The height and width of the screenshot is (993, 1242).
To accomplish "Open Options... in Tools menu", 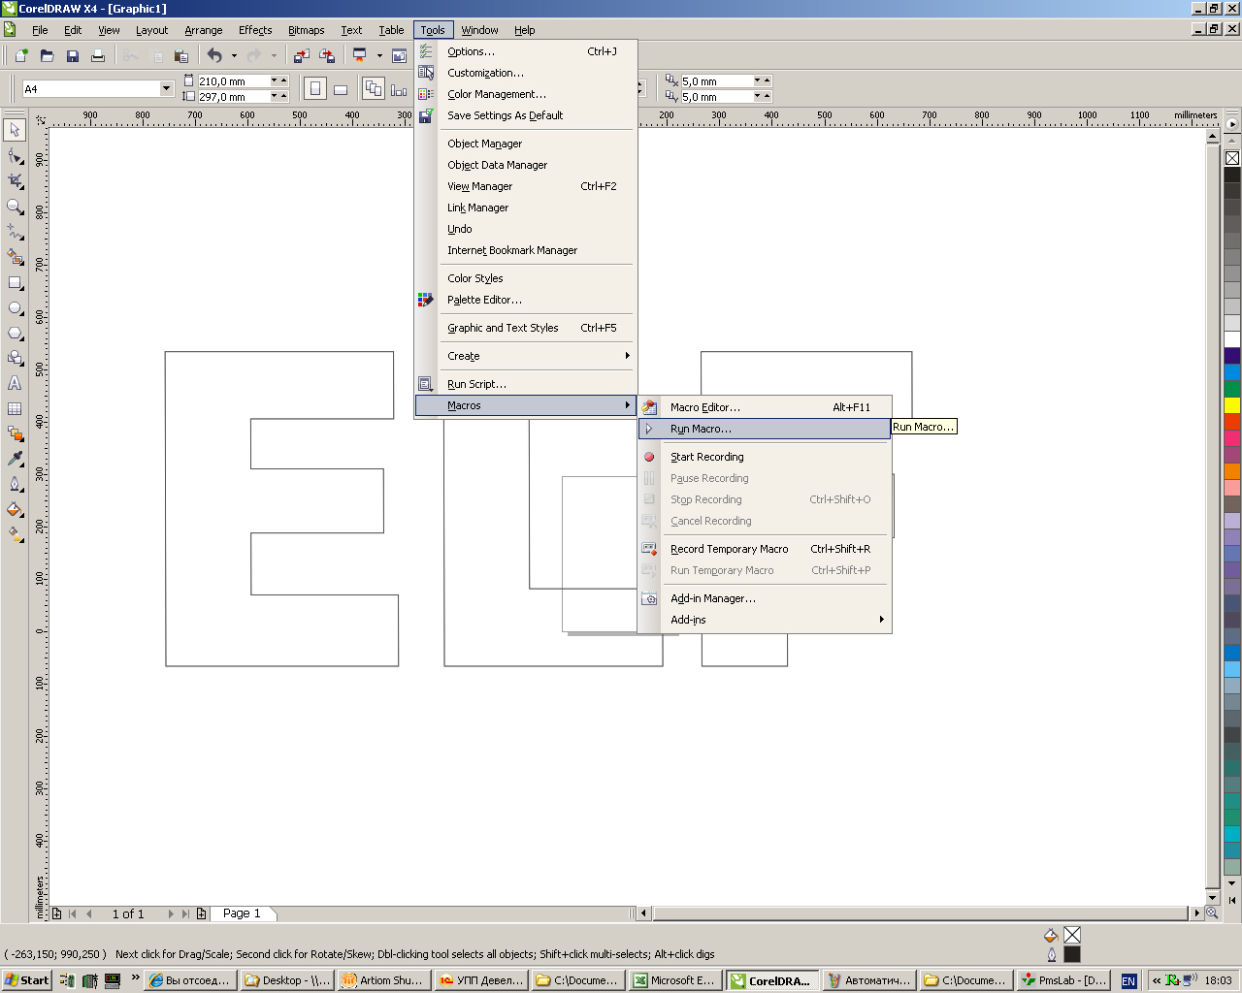I will click(526, 51).
